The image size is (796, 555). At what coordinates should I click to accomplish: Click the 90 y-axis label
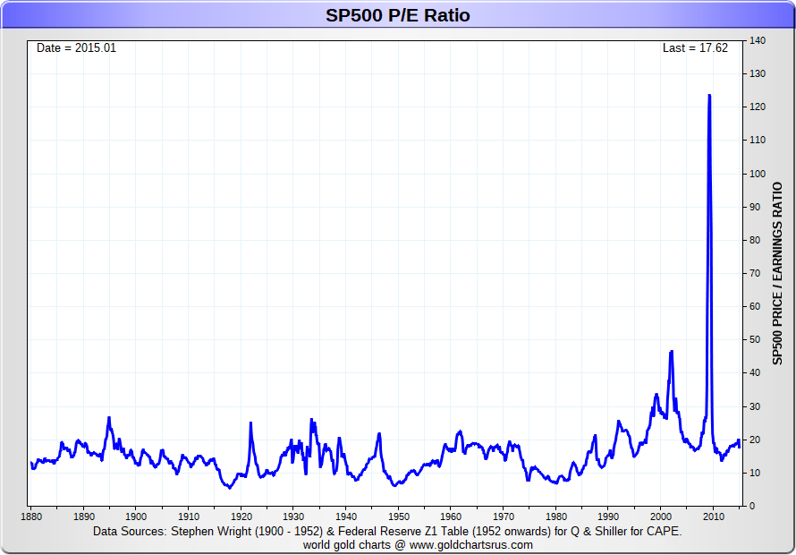point(756,207)
